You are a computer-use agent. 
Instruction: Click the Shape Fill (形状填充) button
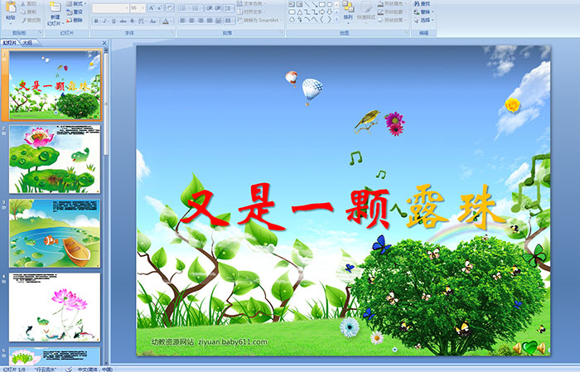click(x=394, y=3)
